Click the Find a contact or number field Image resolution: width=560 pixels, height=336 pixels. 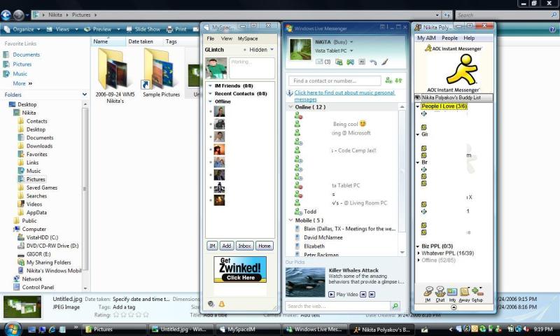coord(335,80)
